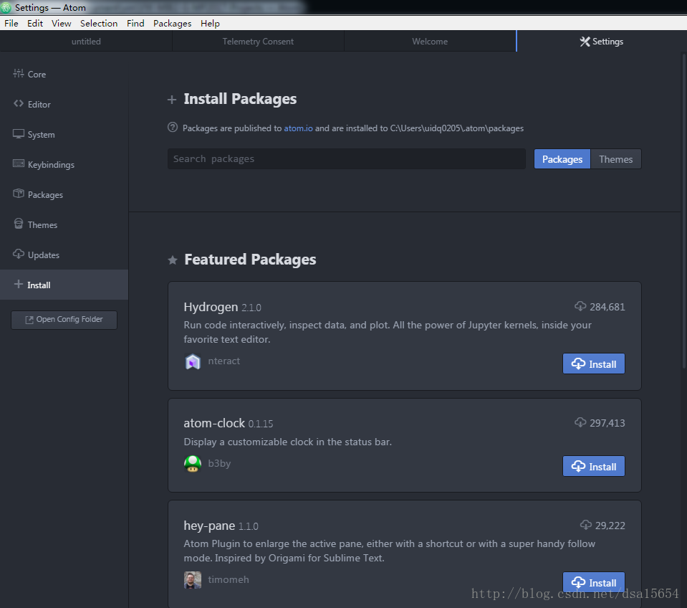Click Open Config Folder button
The width and height of the screenshot is (687, 608).
pyautogui.click(x=64, y=320)
